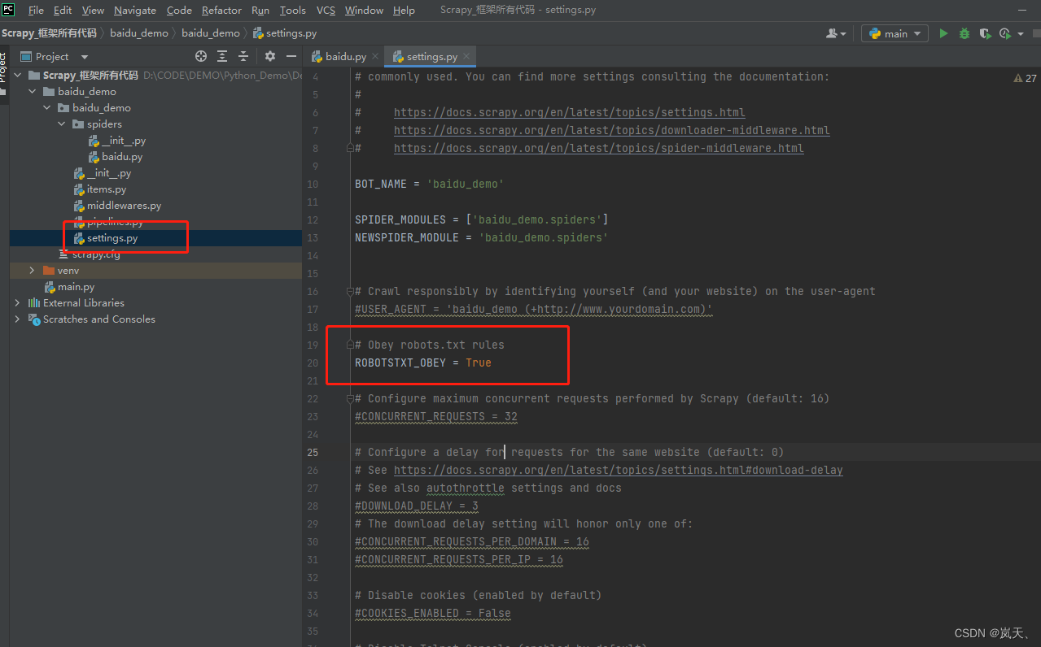1041x647 pixels.
Task: Close the settings.py tab
Action: (465, 57)
